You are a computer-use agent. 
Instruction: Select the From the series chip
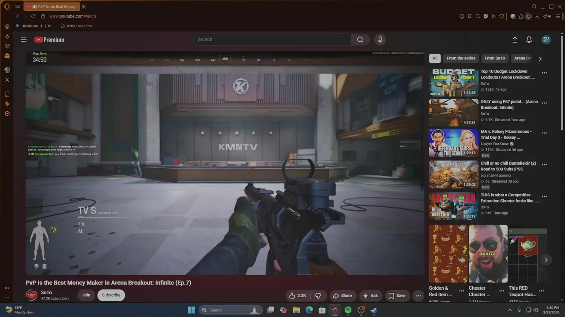coord(461,58)
